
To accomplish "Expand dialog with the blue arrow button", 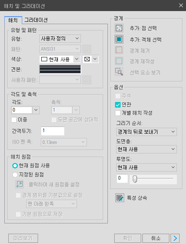I will tap(175, 238).
